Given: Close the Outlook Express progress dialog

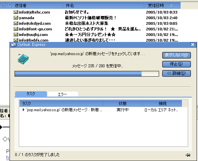Looking at the screenshot, I should click(x=193, y=45).
